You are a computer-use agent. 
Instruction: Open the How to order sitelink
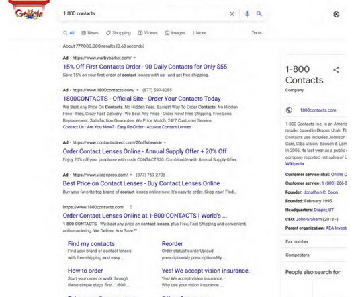coord(85,271)
